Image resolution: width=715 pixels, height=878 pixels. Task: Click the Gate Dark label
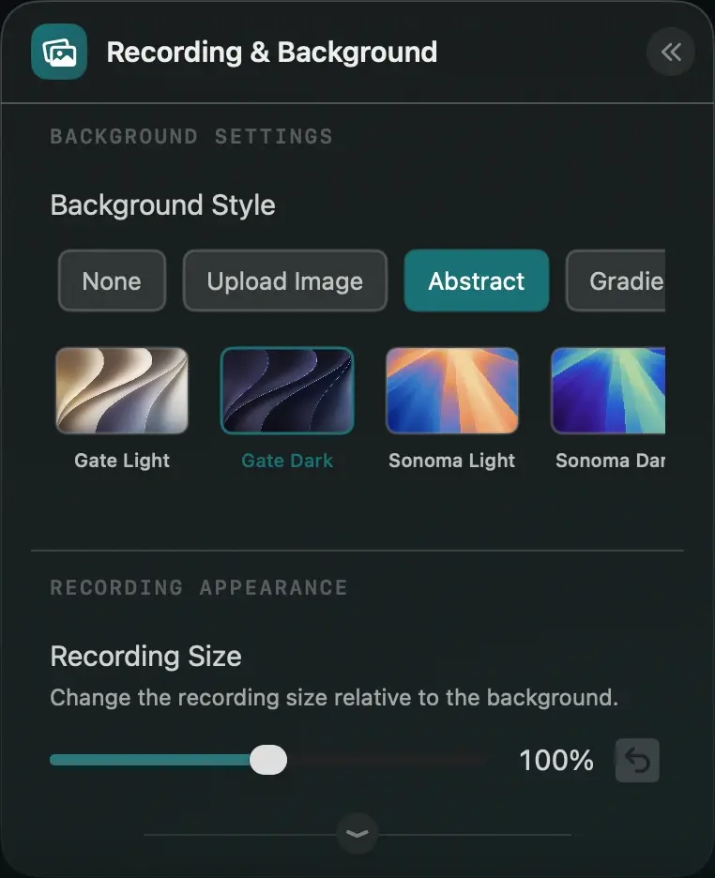pos(287,461)
